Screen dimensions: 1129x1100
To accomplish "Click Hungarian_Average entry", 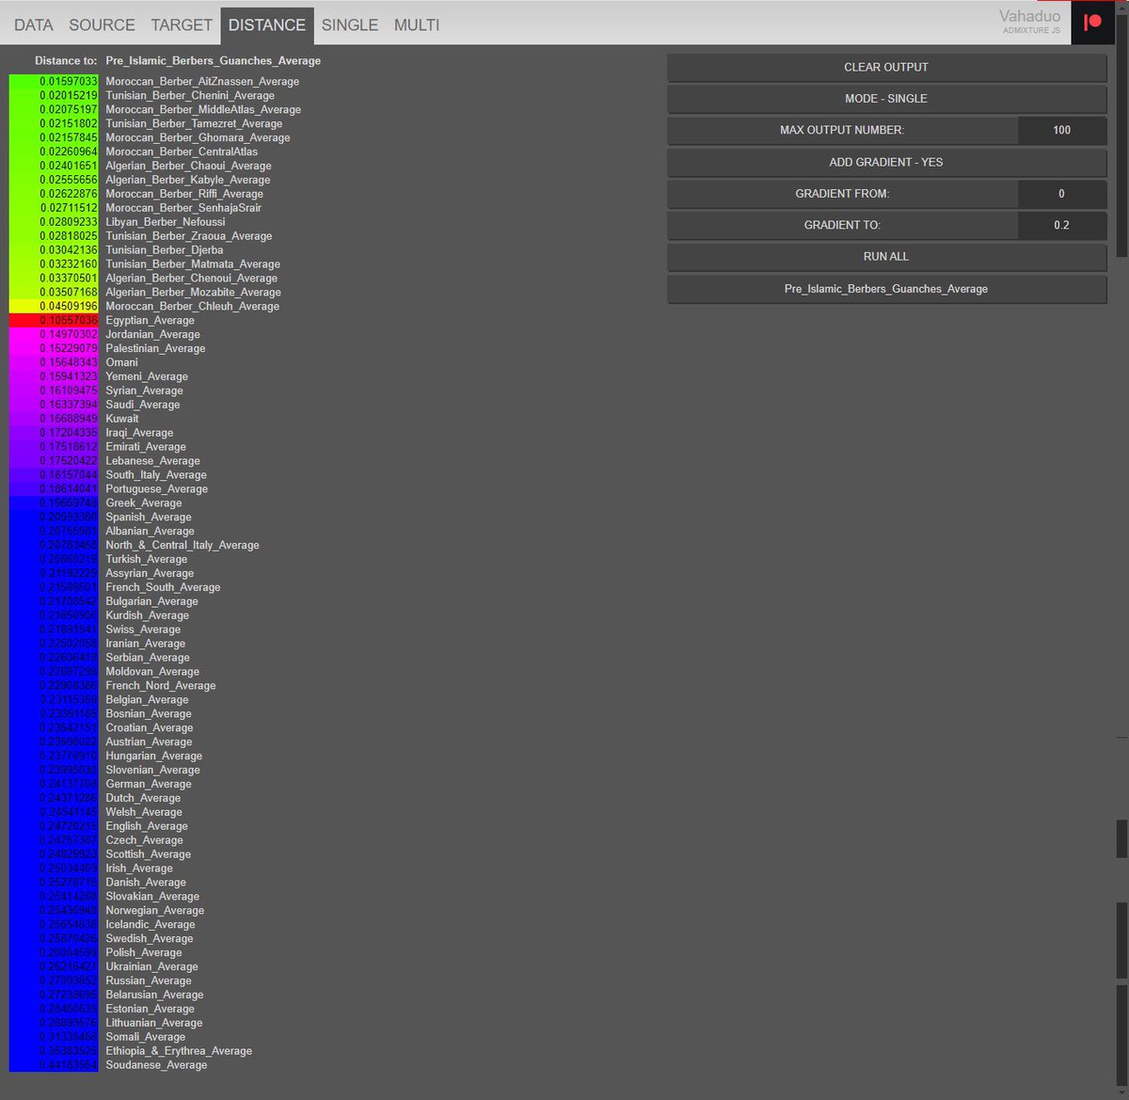I will point(153,756).
